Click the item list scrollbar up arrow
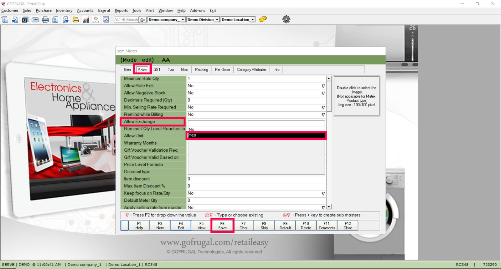 coord(329,79)
